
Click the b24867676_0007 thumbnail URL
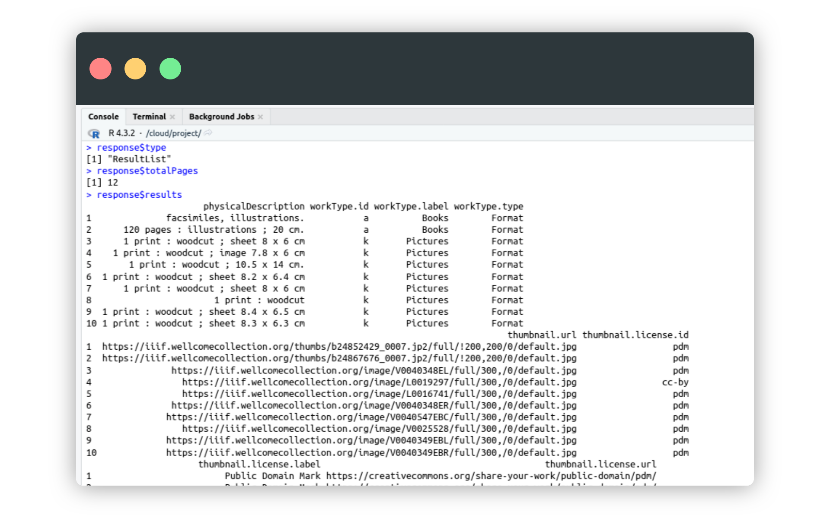(339, 358)
